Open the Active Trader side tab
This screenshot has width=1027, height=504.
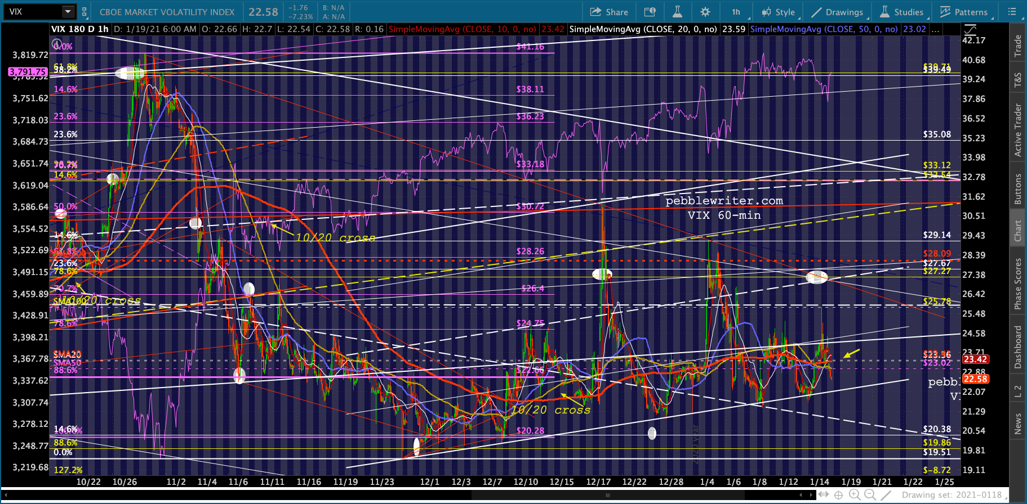tap(1018, 130)
